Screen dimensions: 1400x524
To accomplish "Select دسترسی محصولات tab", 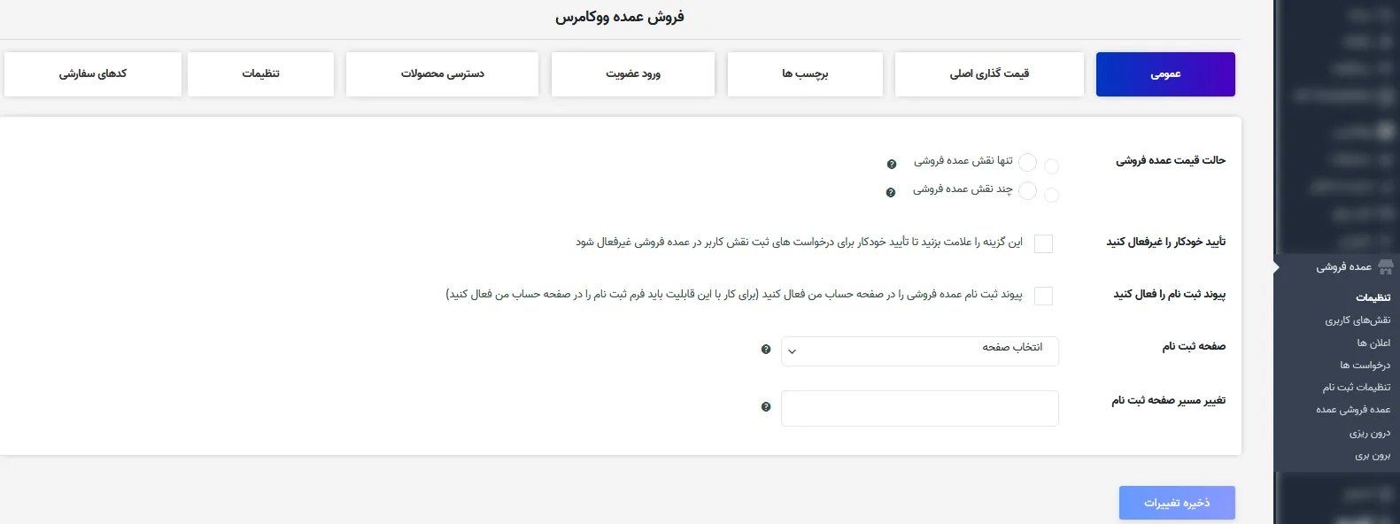I will tap(442, 74).
